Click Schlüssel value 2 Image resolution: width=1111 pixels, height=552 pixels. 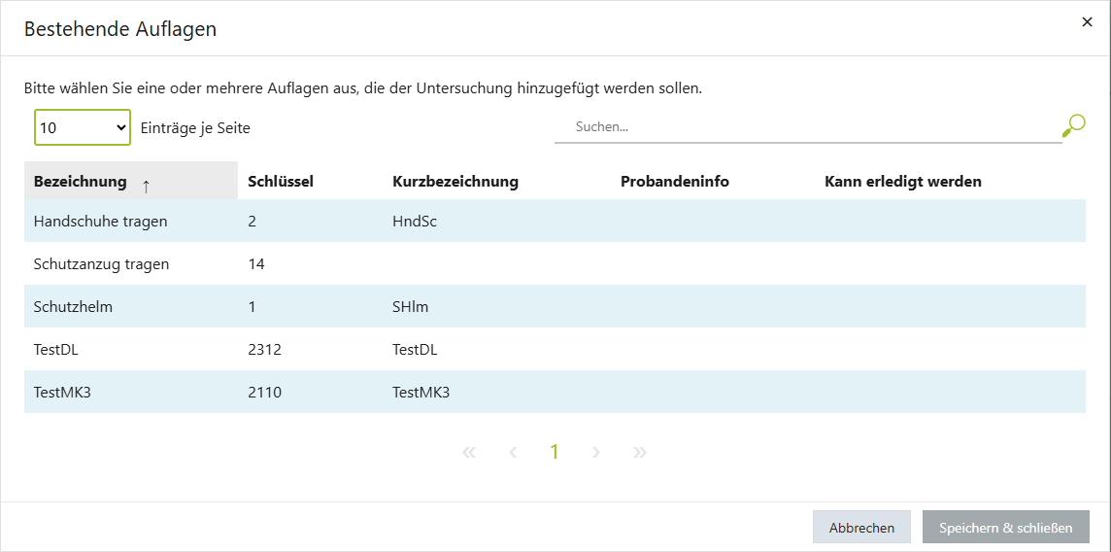252,221
